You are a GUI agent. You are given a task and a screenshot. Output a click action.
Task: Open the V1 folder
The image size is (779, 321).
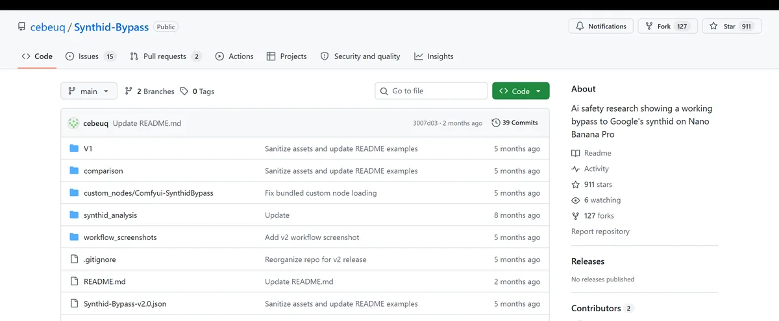[x=88, y=149]
